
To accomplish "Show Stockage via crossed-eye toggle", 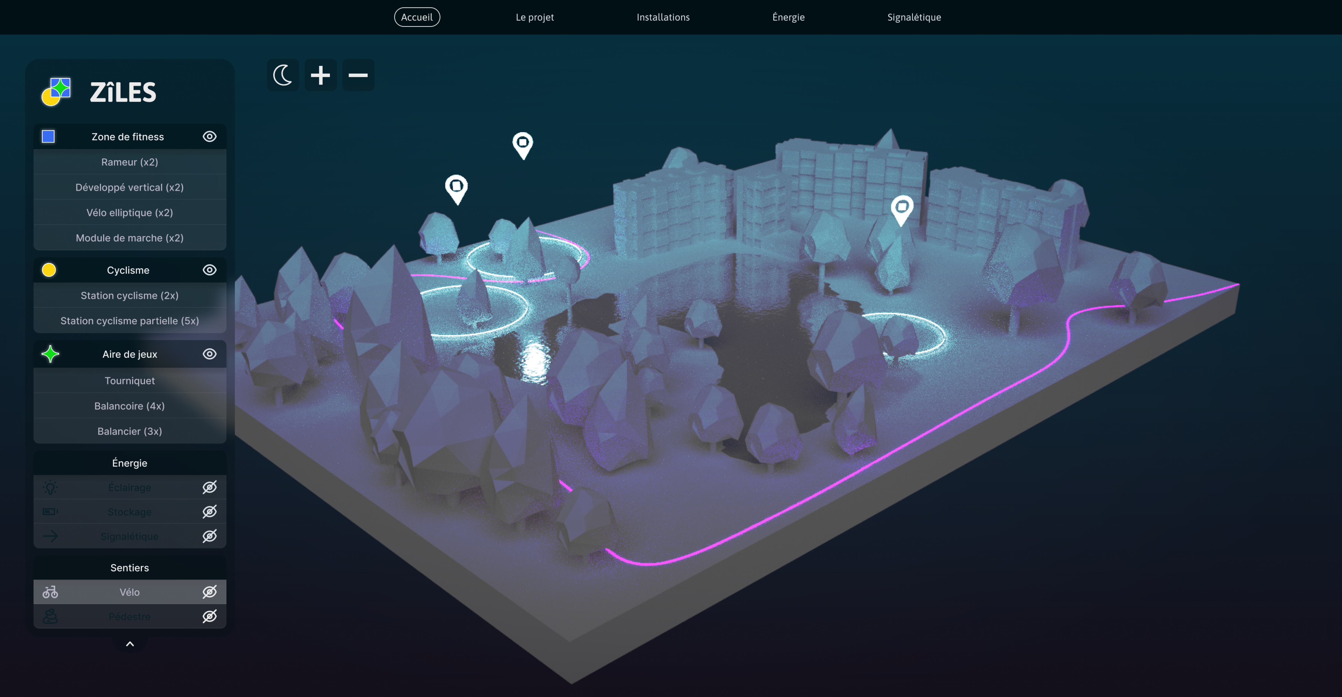I will click(x=209, y=512).
